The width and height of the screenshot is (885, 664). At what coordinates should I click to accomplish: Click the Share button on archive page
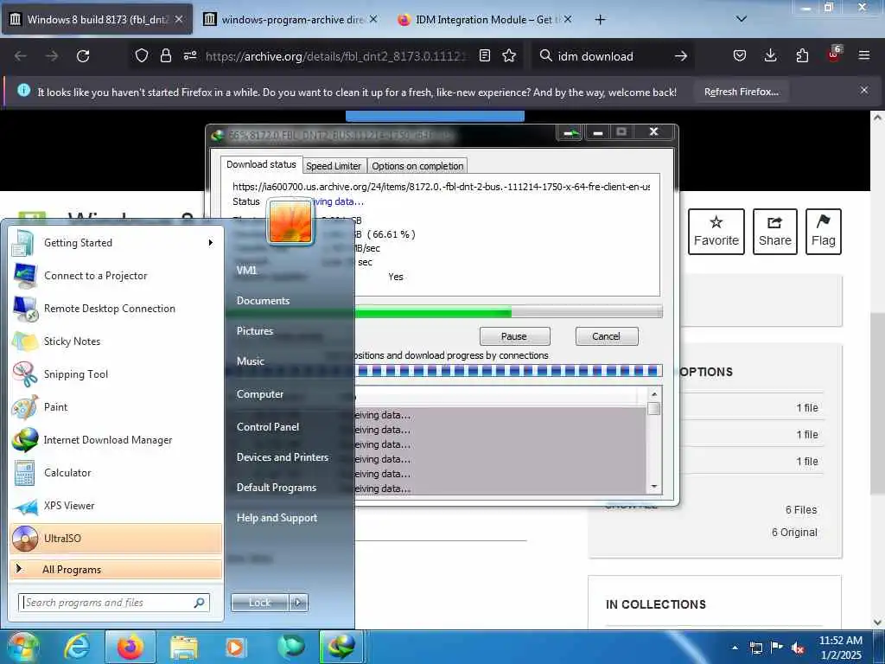pyautogui.click(x=775, y=232)
